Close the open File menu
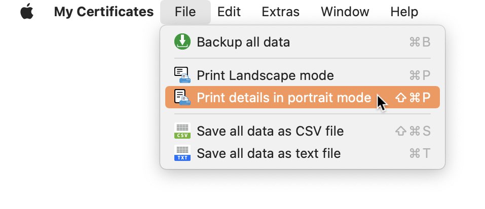 tap(185, 12)
